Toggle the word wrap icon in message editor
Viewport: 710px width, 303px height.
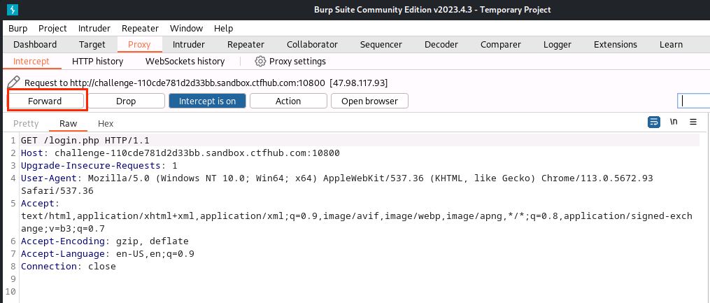[x=654, y=122]
